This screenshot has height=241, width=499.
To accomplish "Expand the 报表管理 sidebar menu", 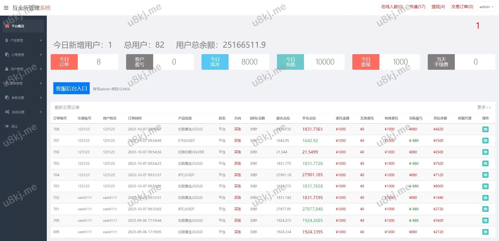I will tap(23, 83).
